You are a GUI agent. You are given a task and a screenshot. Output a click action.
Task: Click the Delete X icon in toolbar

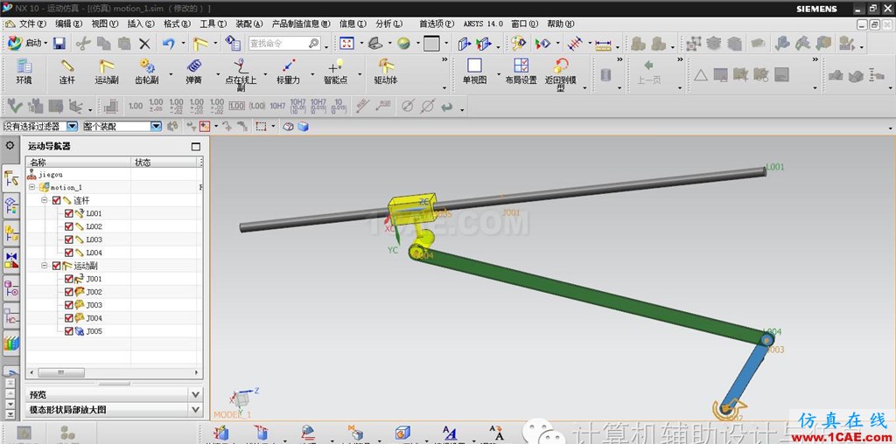pos(144,44)
